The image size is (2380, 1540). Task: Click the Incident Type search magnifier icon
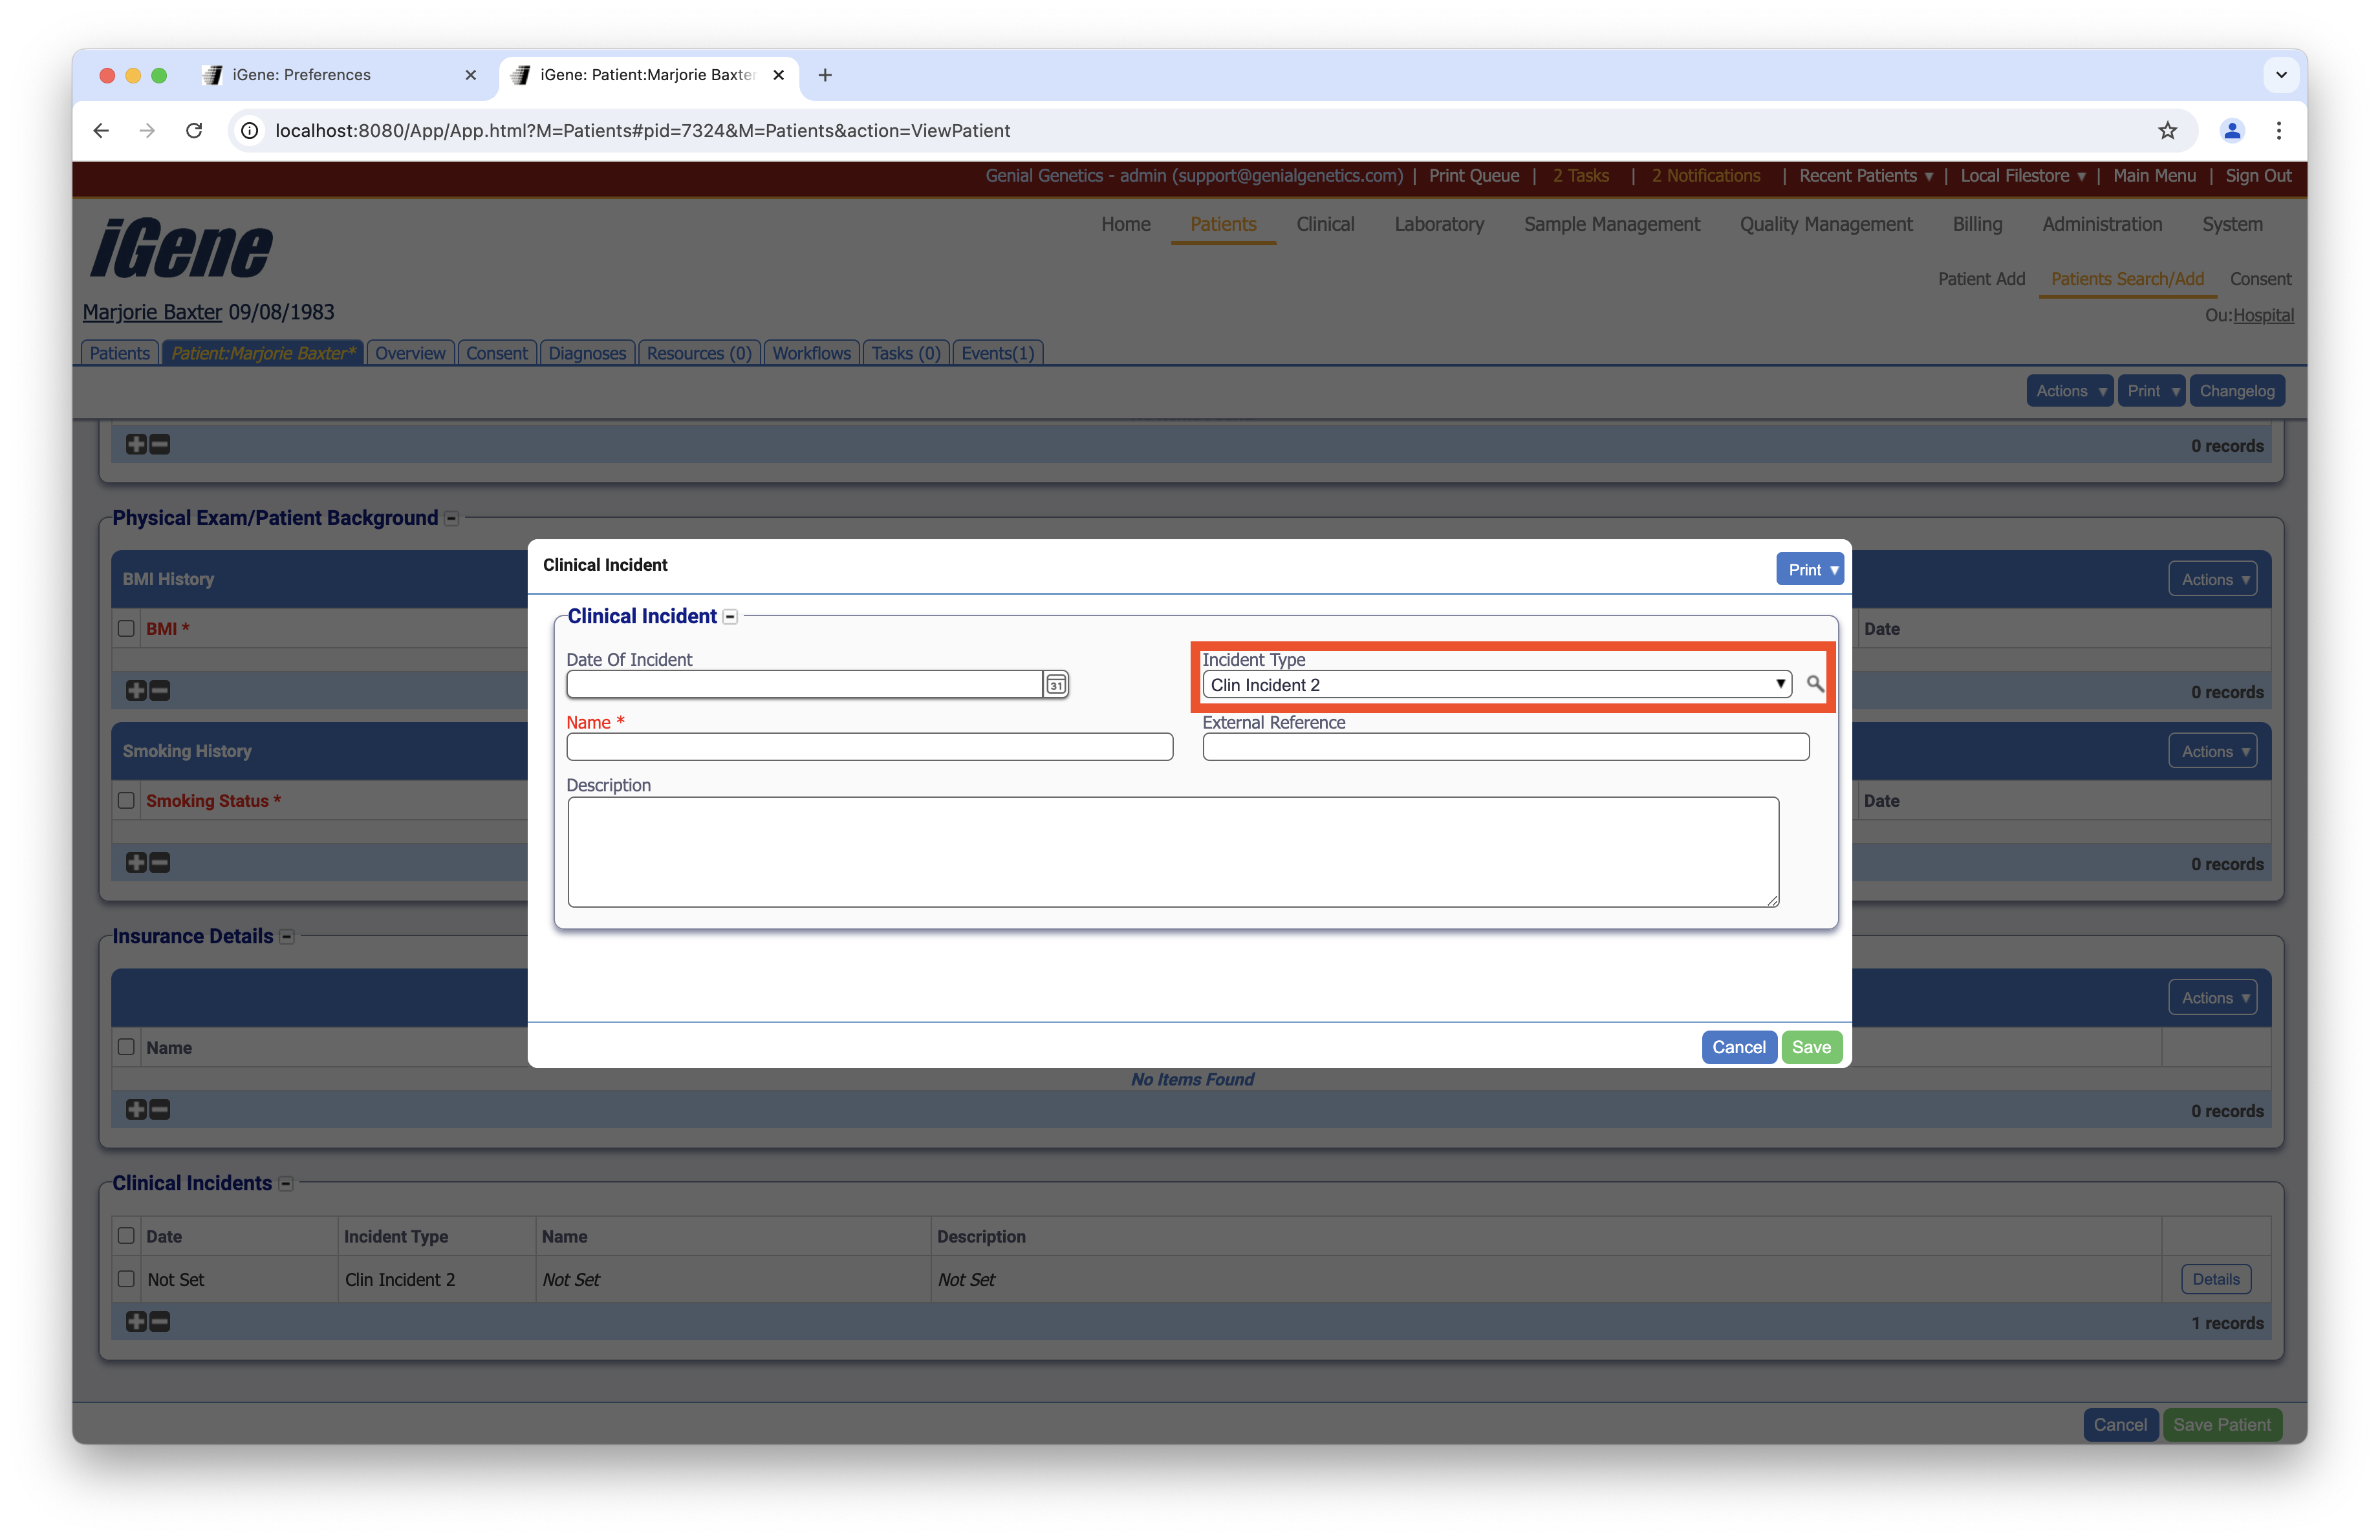click(x=1814, y=685)
